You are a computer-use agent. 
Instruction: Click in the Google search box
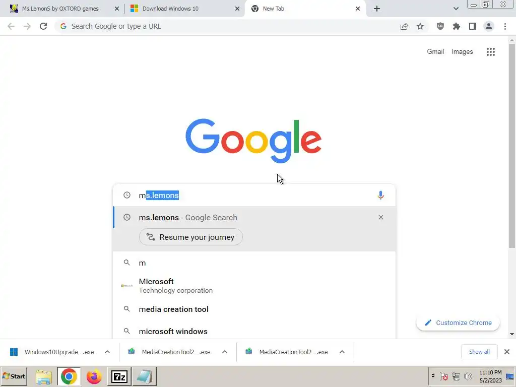click(x=254, y=195)
